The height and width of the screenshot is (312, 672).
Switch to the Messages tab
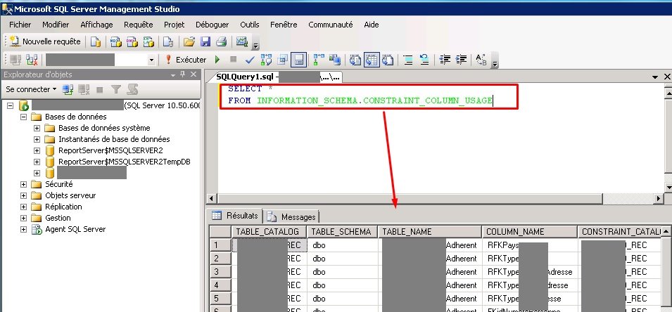(292, 216)
